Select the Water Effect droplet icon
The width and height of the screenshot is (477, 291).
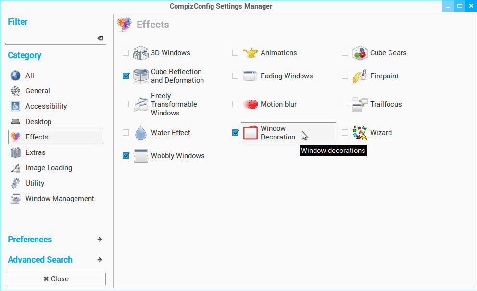tap(140, 133)
